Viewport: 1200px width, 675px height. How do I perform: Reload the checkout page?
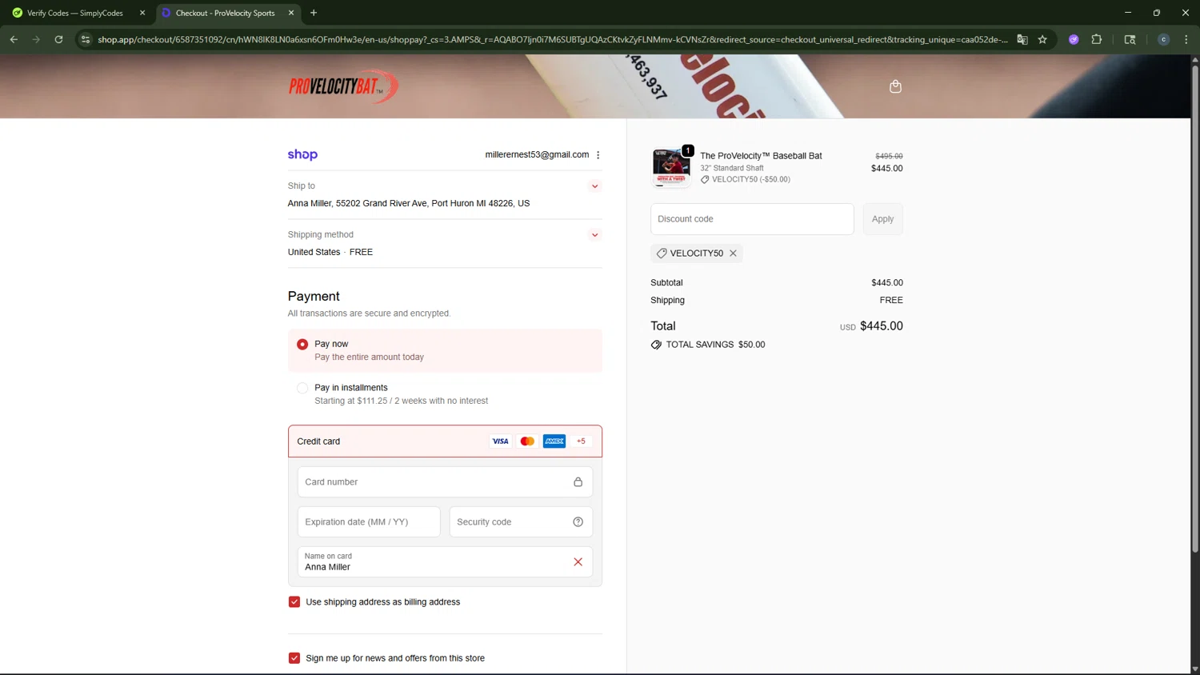(58, 39)
